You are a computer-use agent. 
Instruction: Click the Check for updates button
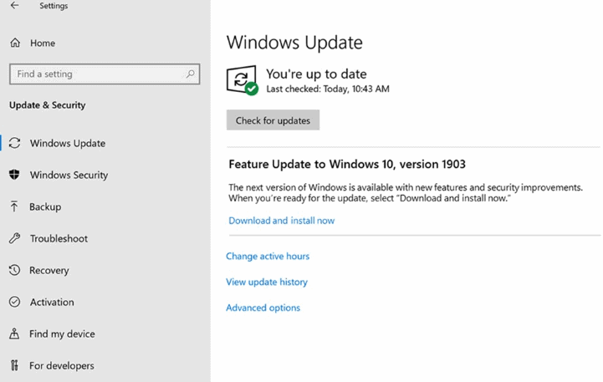click(x=273, y=120)
